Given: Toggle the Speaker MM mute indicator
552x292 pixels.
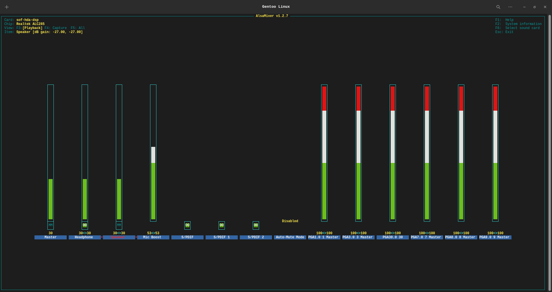Looking at the screenshot, I should [119, 225].
